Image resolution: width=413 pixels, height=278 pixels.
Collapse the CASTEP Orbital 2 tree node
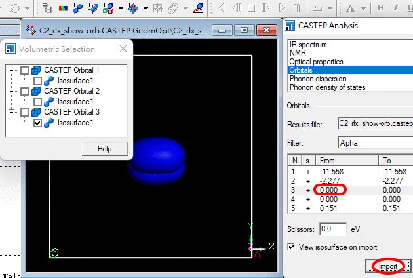tap(11, 91)
